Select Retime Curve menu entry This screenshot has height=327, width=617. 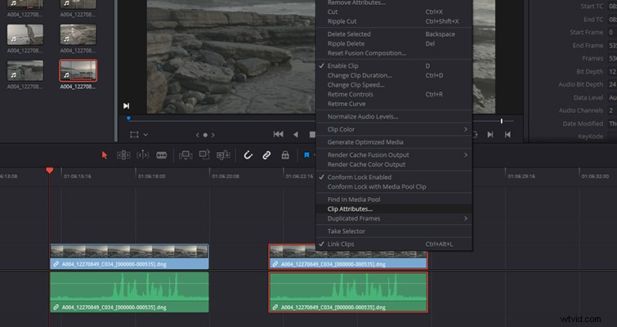(394, 104)
